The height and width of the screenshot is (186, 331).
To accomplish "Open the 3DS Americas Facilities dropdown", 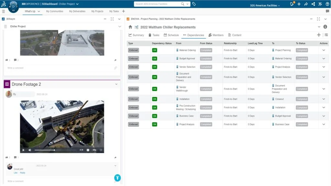I will tap(265, 5).
